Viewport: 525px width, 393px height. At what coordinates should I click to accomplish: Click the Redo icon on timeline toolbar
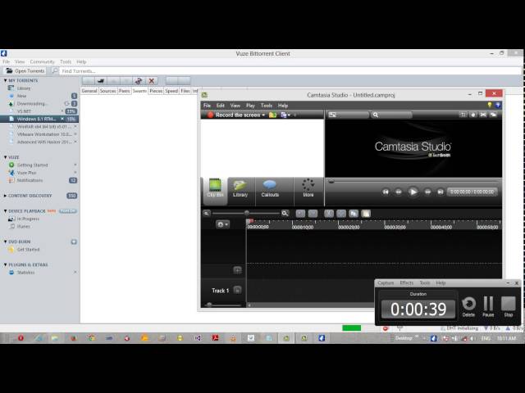pos(313,214)
